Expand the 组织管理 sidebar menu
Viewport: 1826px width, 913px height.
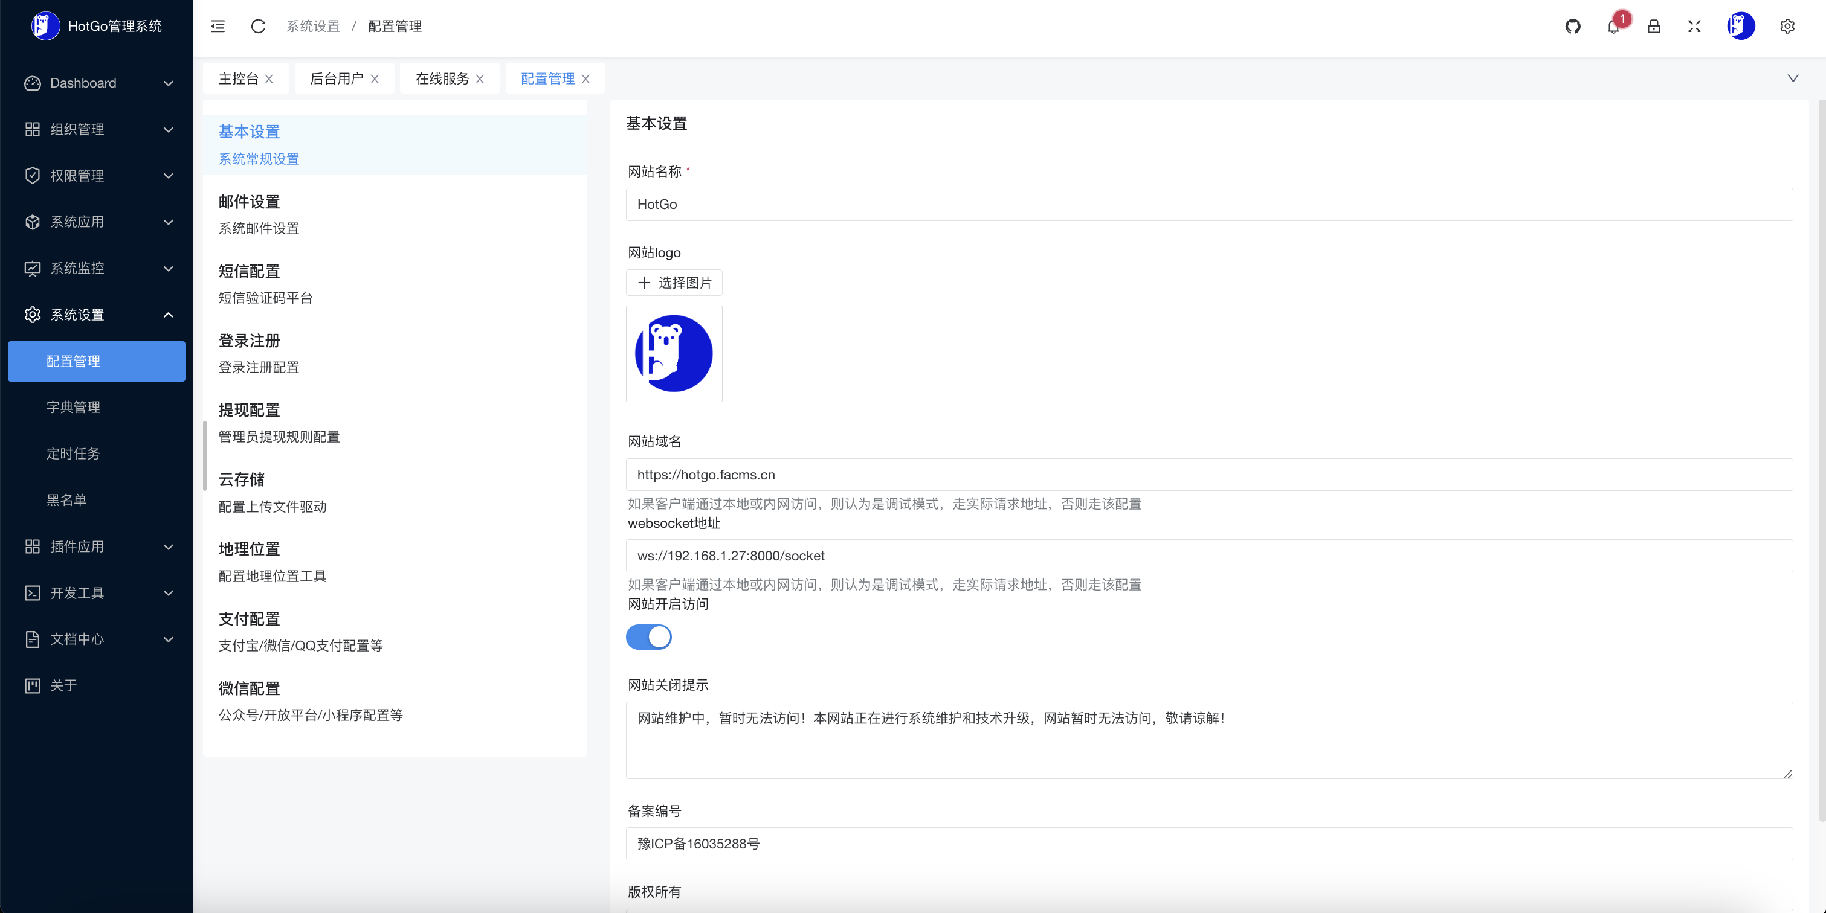[x=97, y=130]
